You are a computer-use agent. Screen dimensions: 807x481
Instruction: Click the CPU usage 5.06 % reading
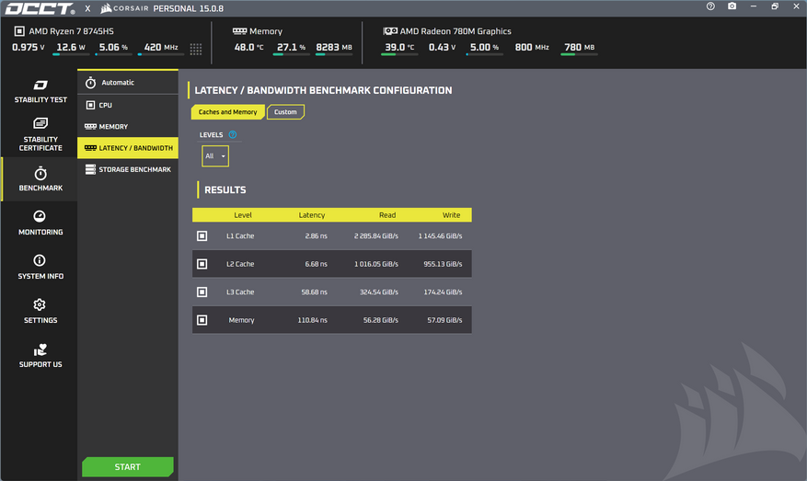coord(113,47)
